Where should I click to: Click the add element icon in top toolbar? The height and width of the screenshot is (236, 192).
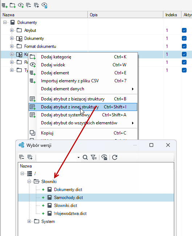(4, 5)
